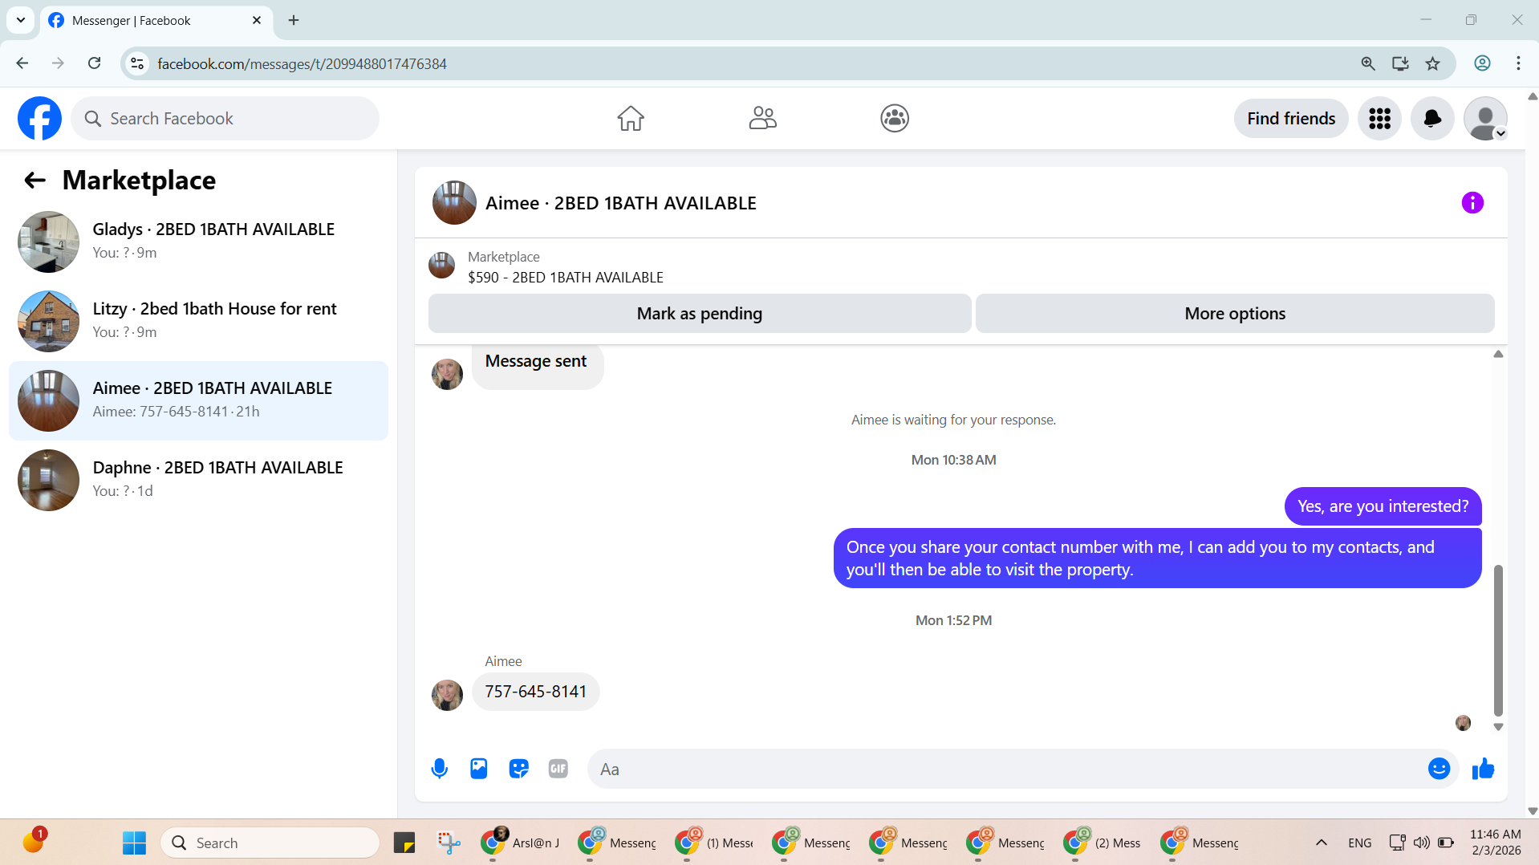This screenshot has width=1539, height=865.
Task: Choose a GIF icon
Action: [x=558, y=769]
